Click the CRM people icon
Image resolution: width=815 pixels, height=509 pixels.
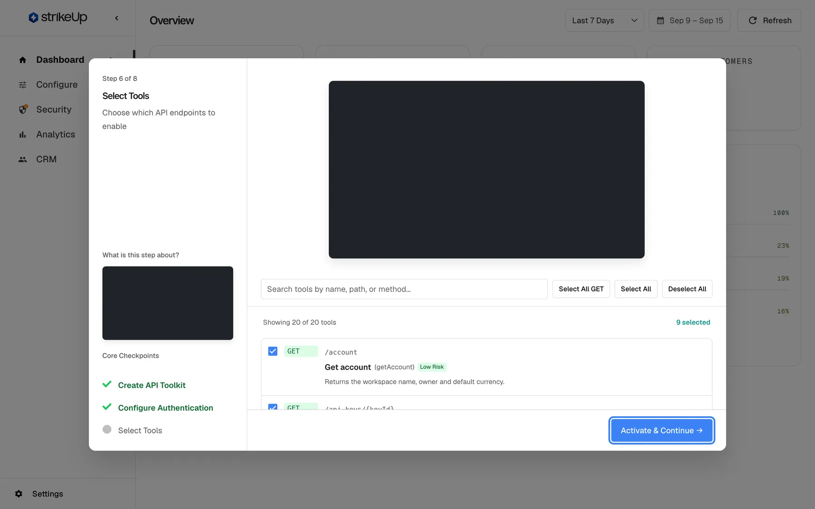point(23,159)
